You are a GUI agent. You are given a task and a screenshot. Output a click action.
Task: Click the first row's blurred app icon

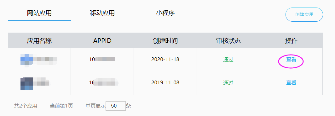(26, 60)
